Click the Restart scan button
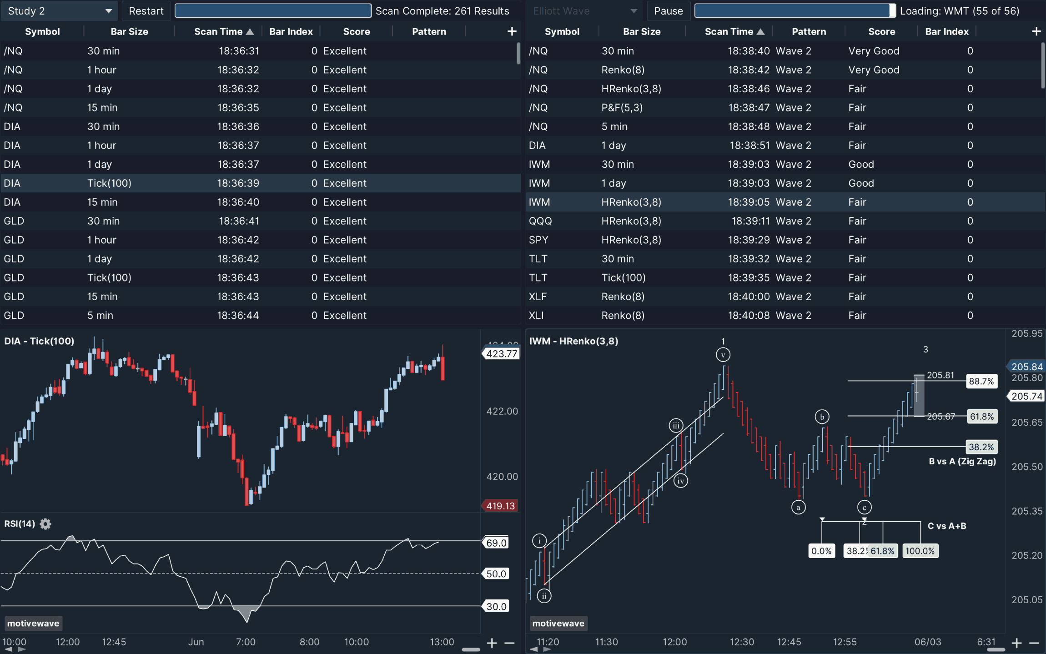This screenshot has height=654, width=1046. [146, 11]
